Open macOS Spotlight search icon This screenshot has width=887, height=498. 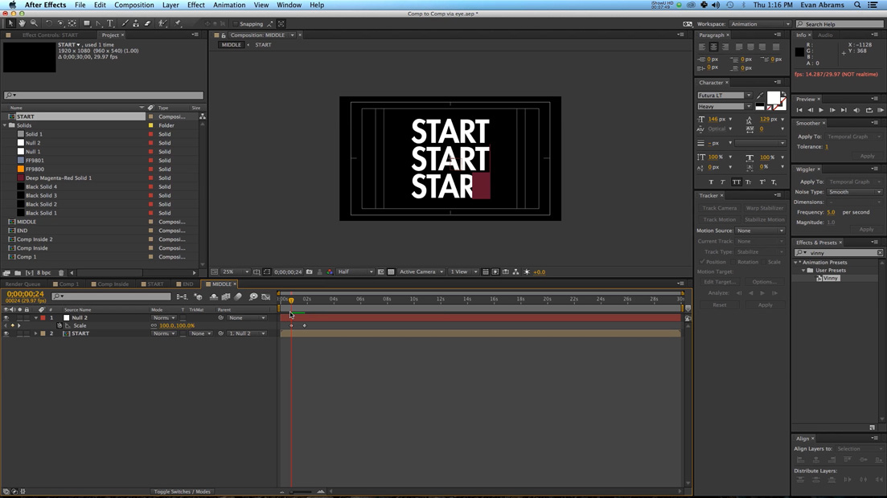click(x=857, y=5)
